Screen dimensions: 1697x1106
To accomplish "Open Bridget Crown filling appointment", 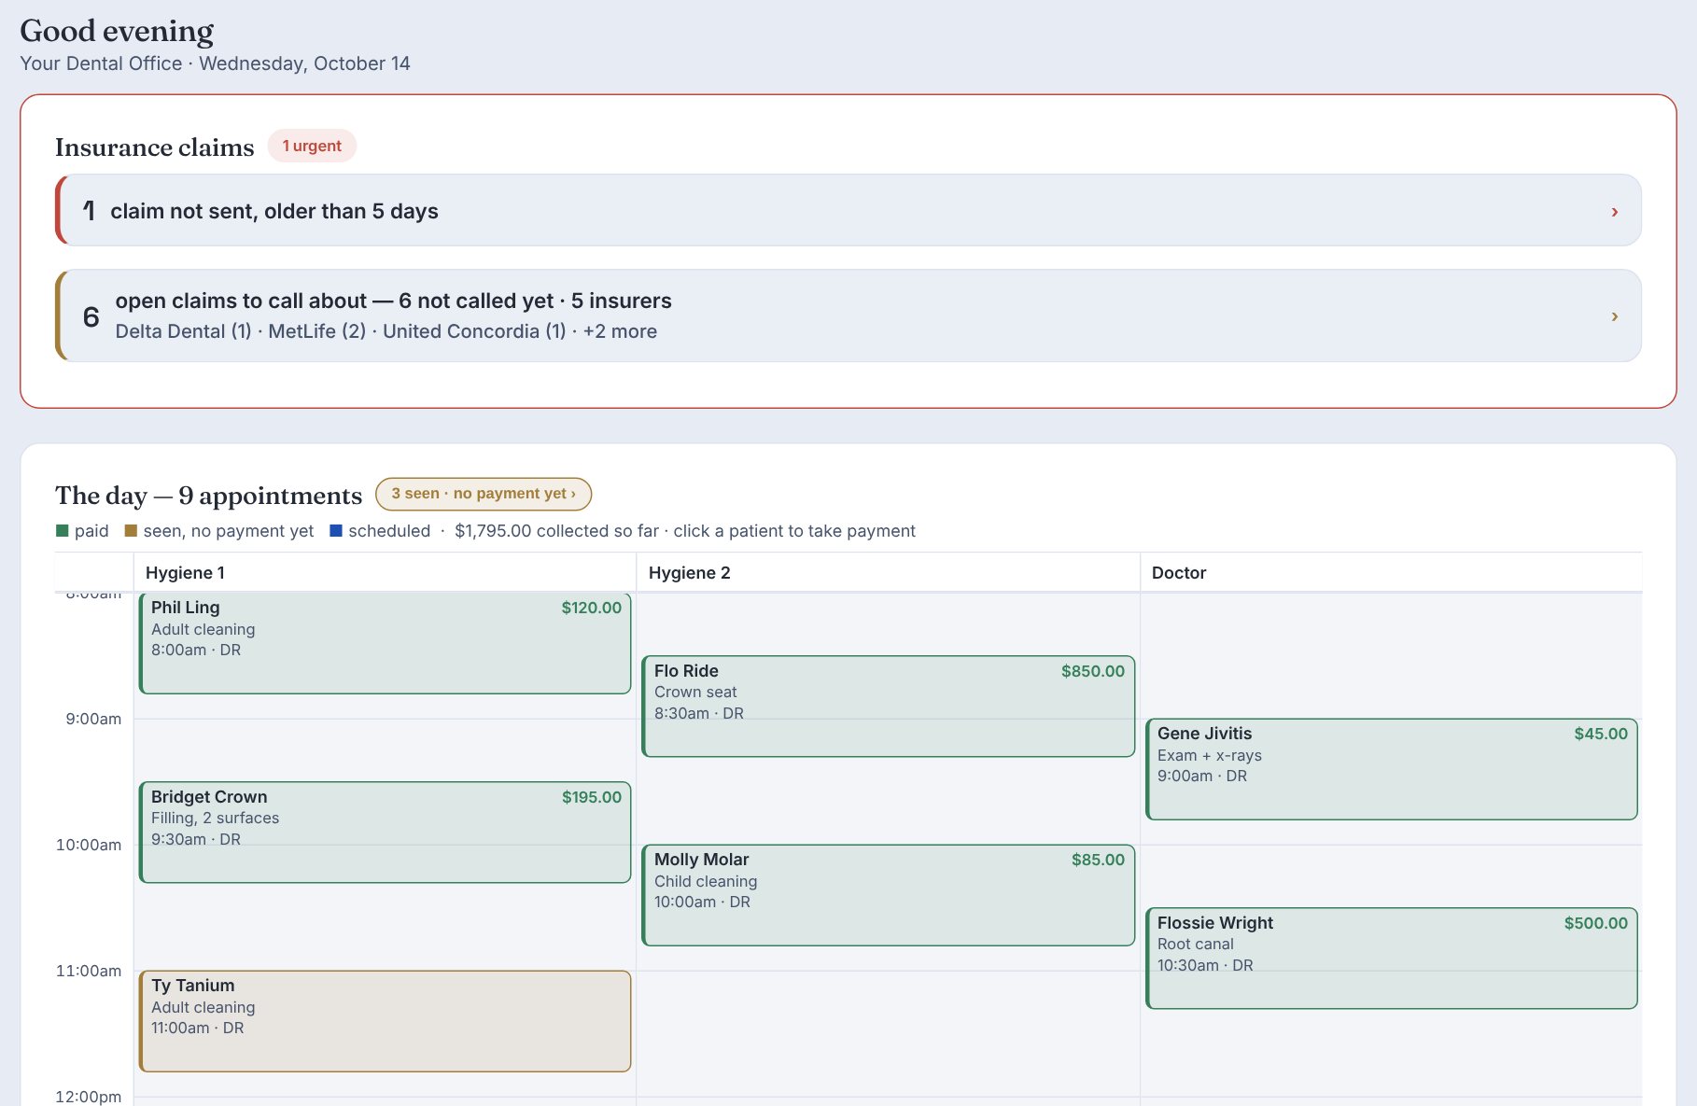I will (386, 832).
